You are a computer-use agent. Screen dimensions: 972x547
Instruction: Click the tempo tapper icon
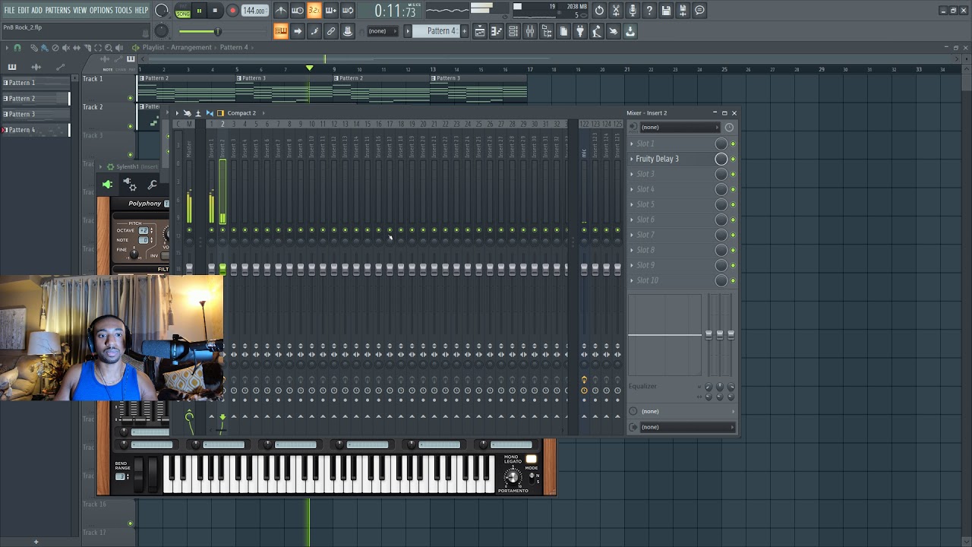(597, 31)
